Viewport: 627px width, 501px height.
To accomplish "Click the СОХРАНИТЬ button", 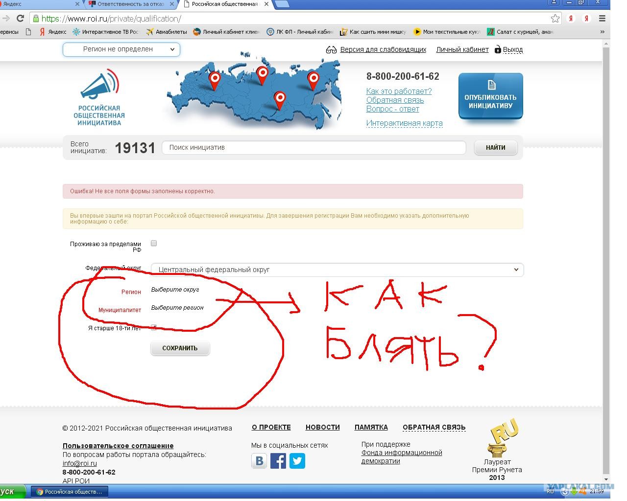I will [x=180, y=348].
